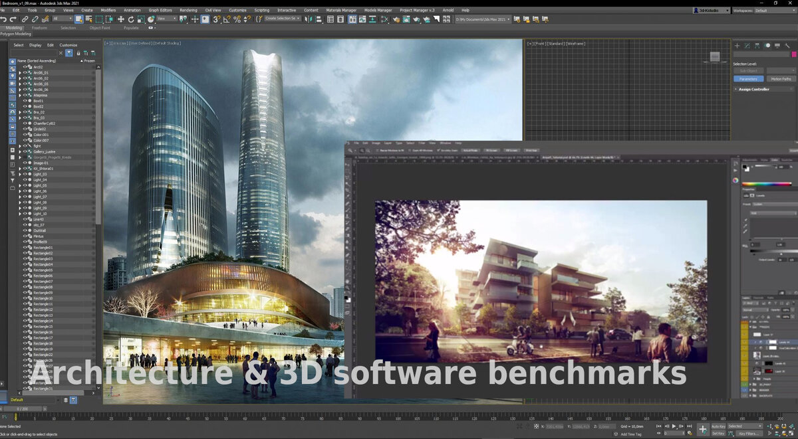Toggle visibility eye of Box01
Screen dimensions: 798x439
pyautogui.click(x=25, y=101)
